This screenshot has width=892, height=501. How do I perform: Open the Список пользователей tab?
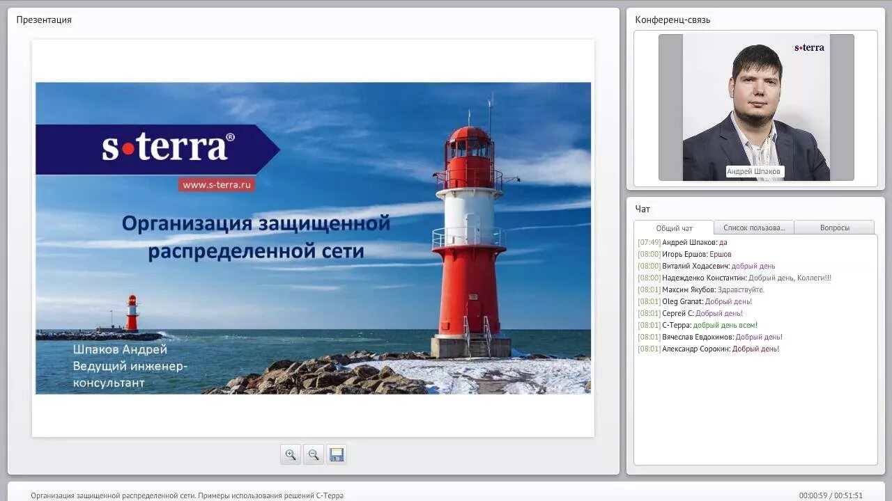(754, 228)
